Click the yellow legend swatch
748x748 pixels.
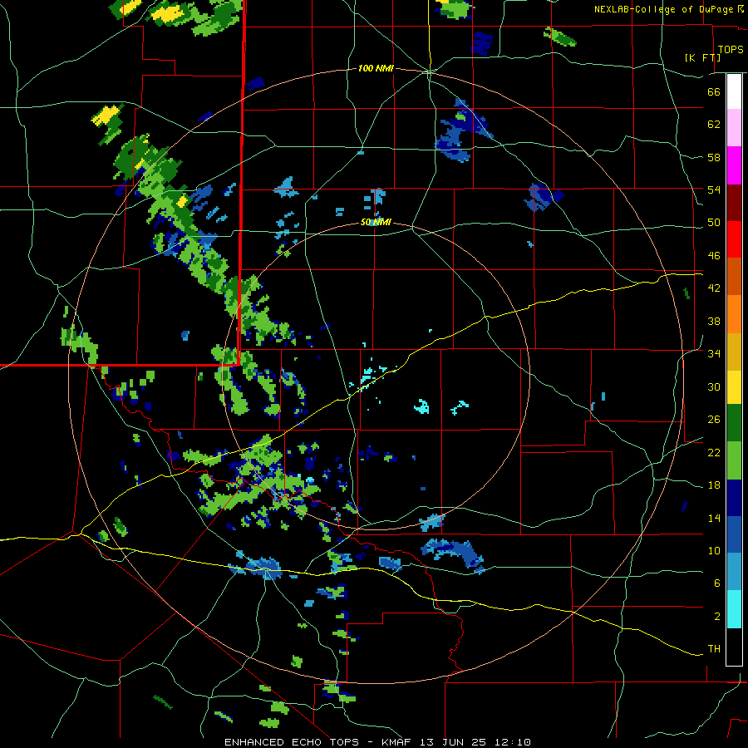[x=734, y=387]
